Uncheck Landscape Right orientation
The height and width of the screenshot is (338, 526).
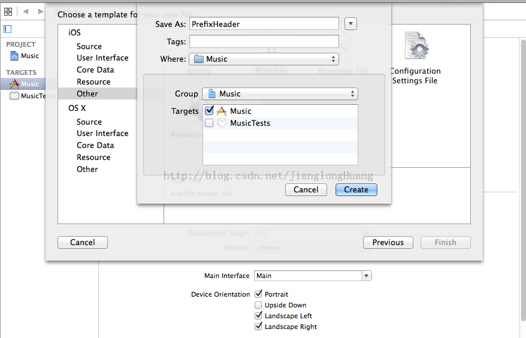[258, 326]
